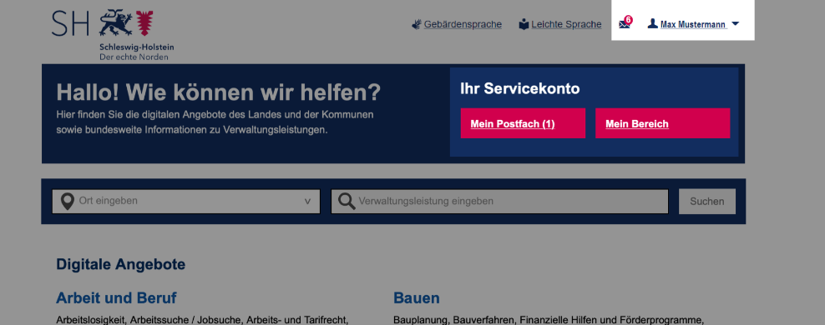Image resolution: width=825 pixels, height=325 pixels.
Task: Open the Max Mustermann account link
Action: click(693, 24)
